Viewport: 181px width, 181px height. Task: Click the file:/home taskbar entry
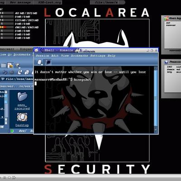pyautogui.click(x=108, y=2)
